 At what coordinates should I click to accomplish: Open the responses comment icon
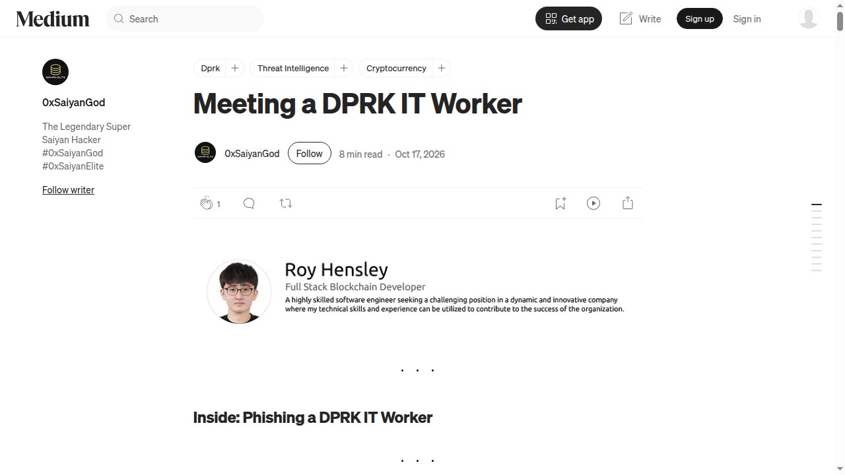[249, 203]
